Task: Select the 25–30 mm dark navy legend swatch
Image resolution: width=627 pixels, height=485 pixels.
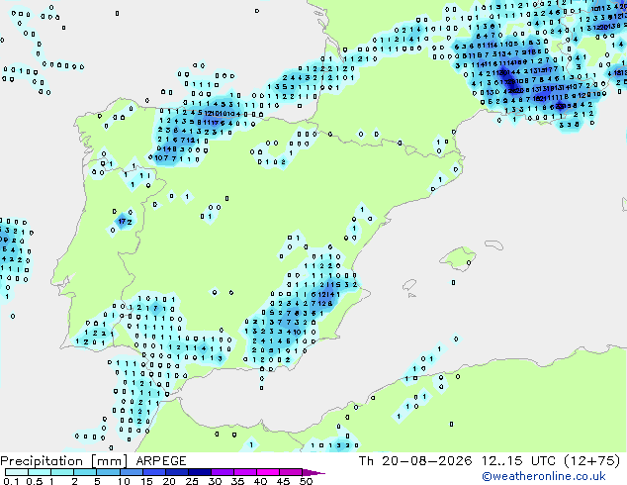Action: [x=199, y=472]
